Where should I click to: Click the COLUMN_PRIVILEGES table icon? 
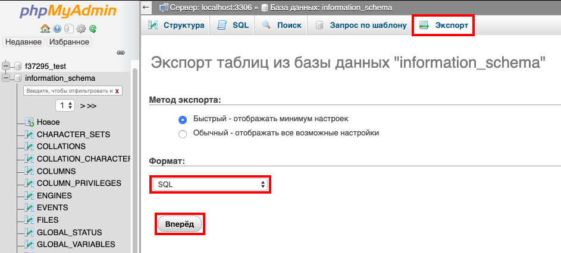(29, 183)
